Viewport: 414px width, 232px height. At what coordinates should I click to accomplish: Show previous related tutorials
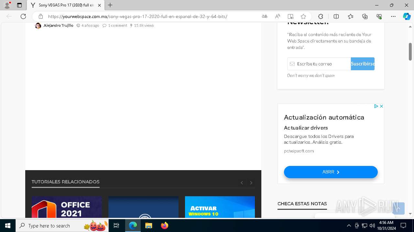click(x=242, y=183)
